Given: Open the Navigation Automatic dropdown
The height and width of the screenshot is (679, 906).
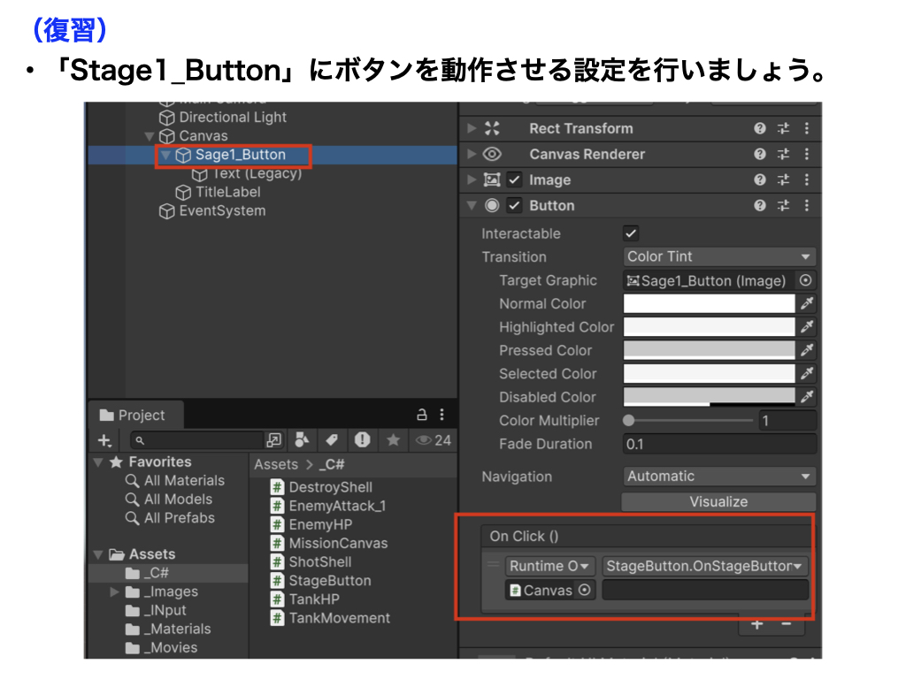Looking at the screenshot, I should (718, 477).
